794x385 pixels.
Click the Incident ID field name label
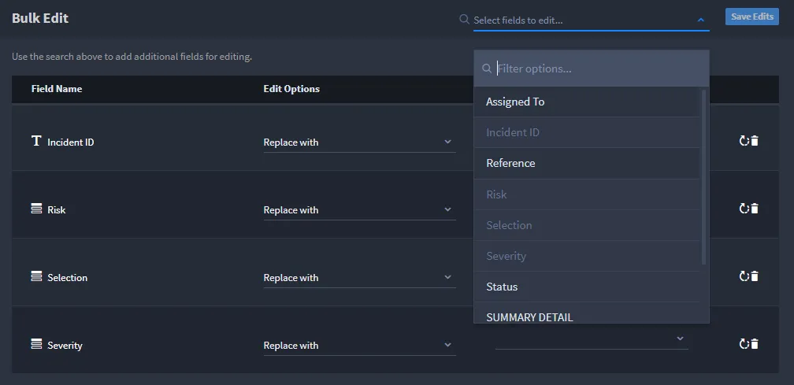point(71,143)
